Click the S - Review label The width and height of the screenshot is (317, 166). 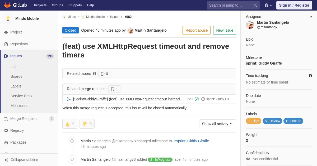(x=272, y=121)
